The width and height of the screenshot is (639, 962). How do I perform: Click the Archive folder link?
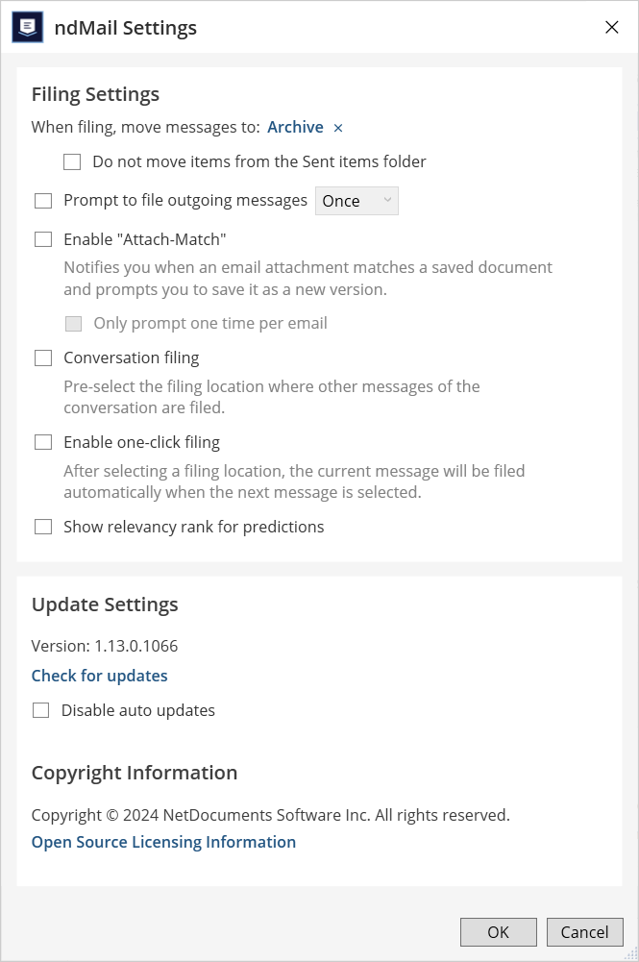click(x=295, y=127)
